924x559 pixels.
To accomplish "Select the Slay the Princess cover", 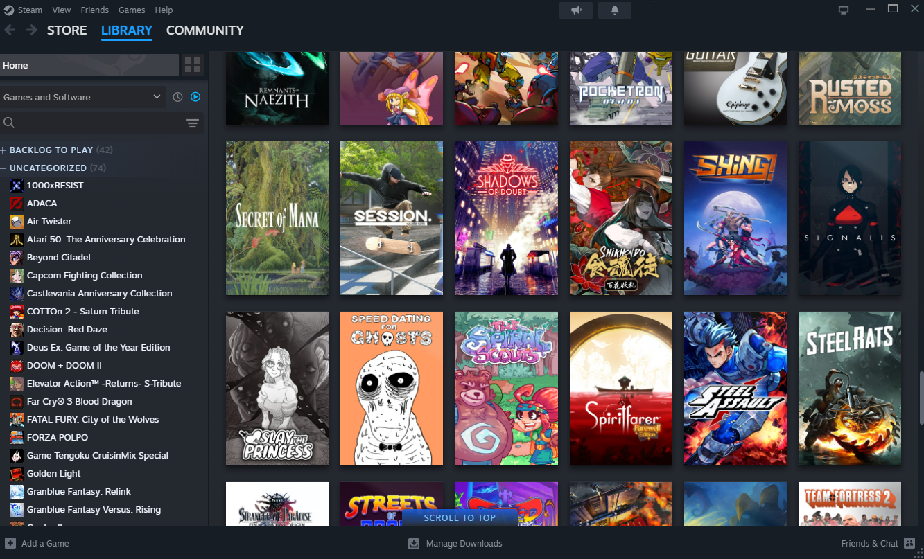I will click(x=277, y=389).
